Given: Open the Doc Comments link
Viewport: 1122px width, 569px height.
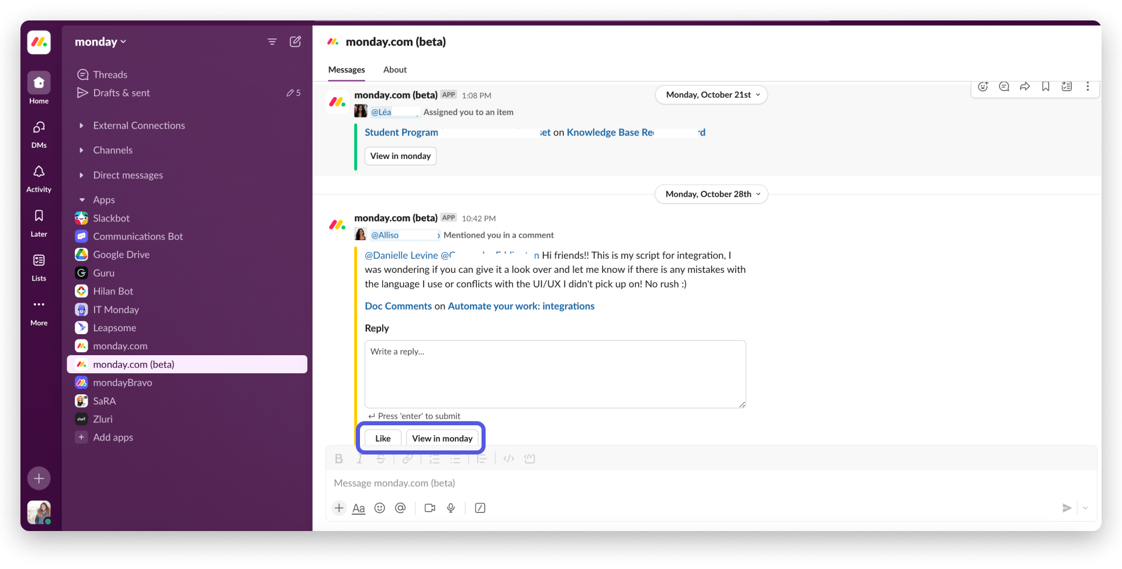Looking at the screenshot, I should coord(398,306).
